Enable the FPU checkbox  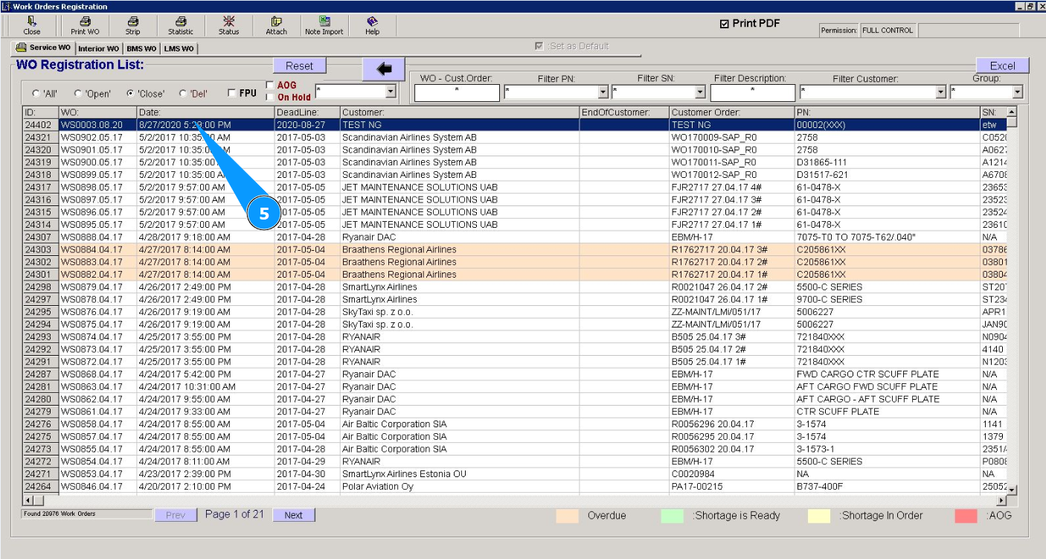coord(232,93)
